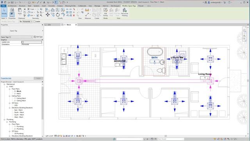
Task: Click the Open folder icon in quick access toolbar
Action: 9,2
